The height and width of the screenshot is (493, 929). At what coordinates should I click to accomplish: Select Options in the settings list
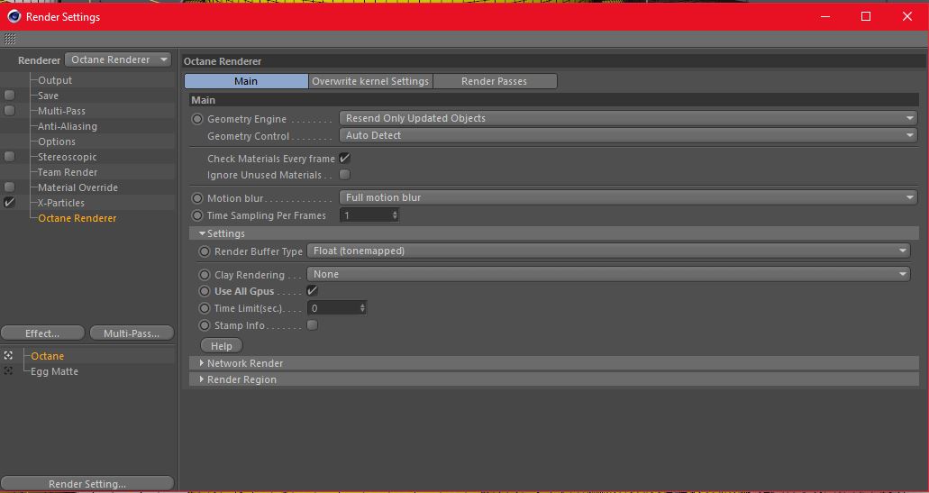tap(57, 142)
